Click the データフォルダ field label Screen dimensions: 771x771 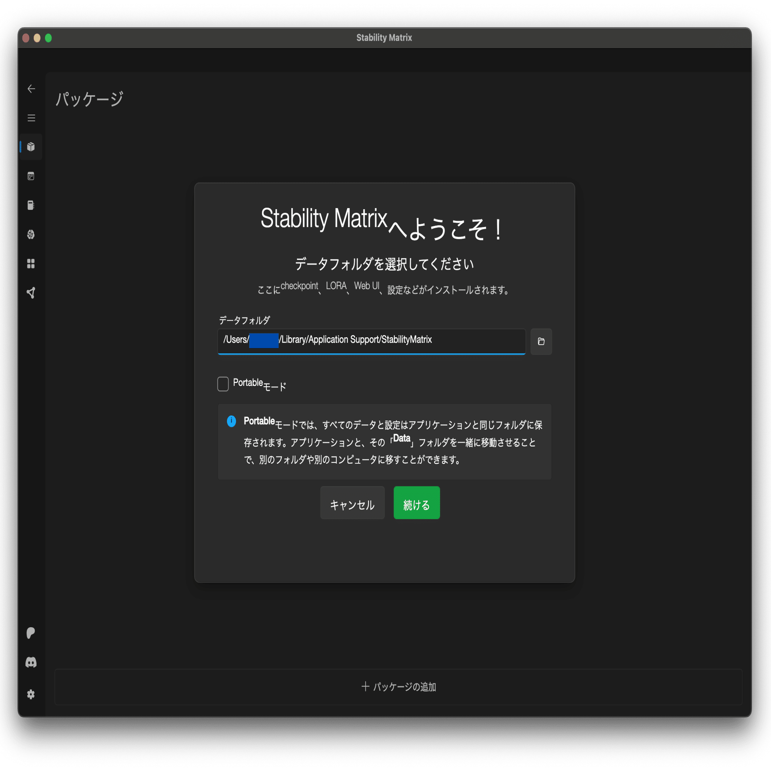(x=244, y=320)
